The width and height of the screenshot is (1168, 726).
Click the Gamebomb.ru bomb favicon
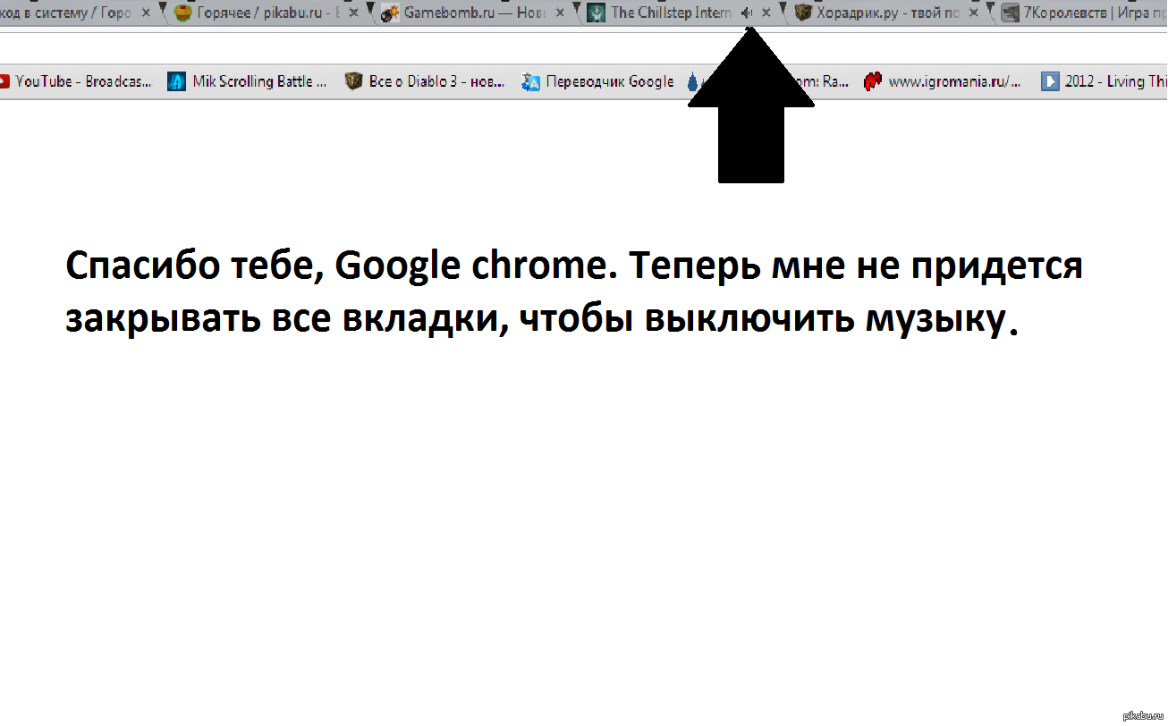pos(389,13)
